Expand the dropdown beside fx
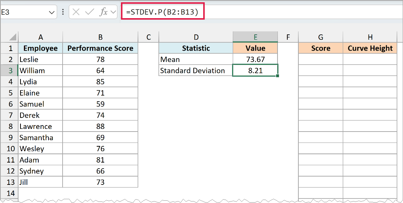The width and height of the screenshot is (403, 203). [113, 12]
